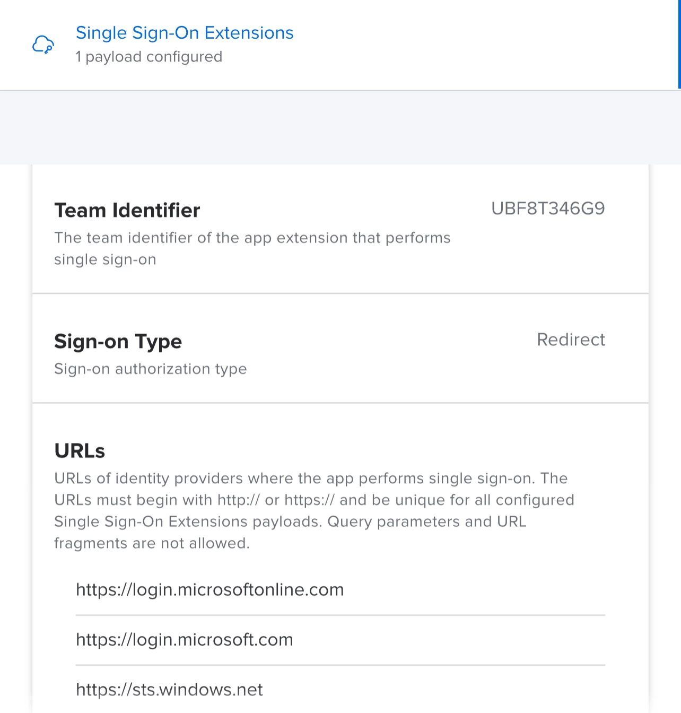
Task: Select the https://login.microsoft.com URL entry
Action: coord(340,640)
